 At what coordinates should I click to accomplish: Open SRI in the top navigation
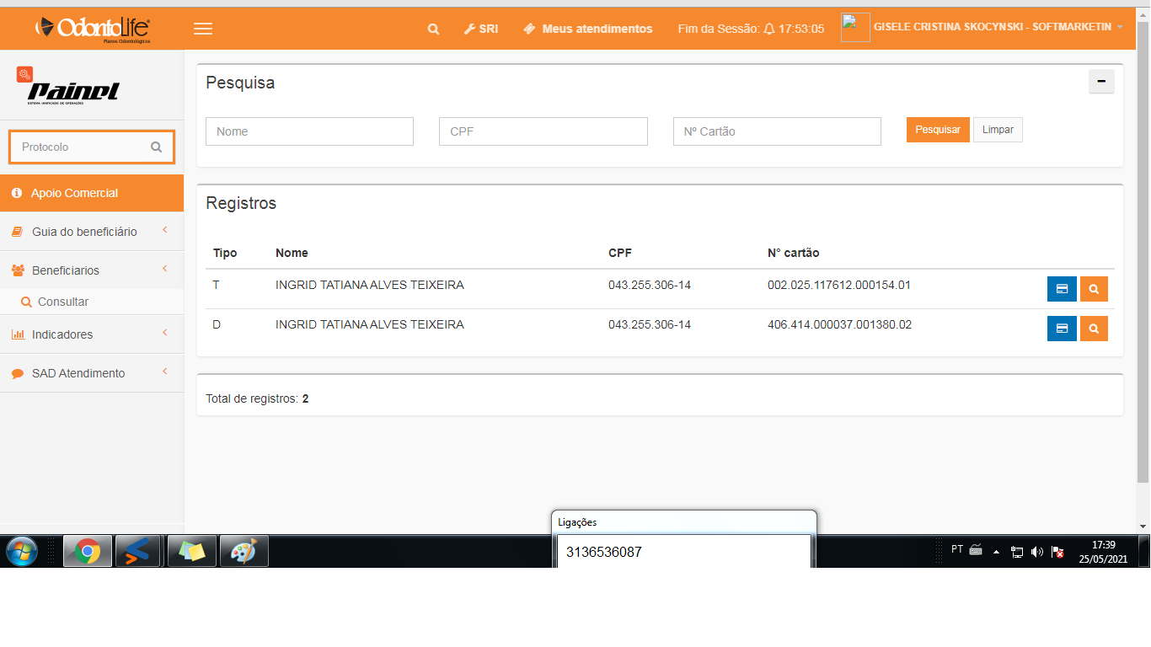[481, 29]
